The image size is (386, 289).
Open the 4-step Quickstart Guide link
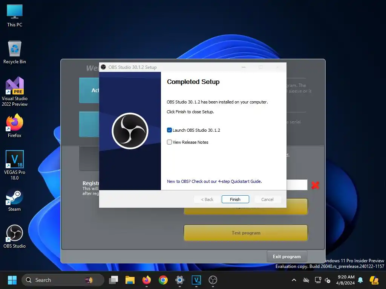point(214,181)
